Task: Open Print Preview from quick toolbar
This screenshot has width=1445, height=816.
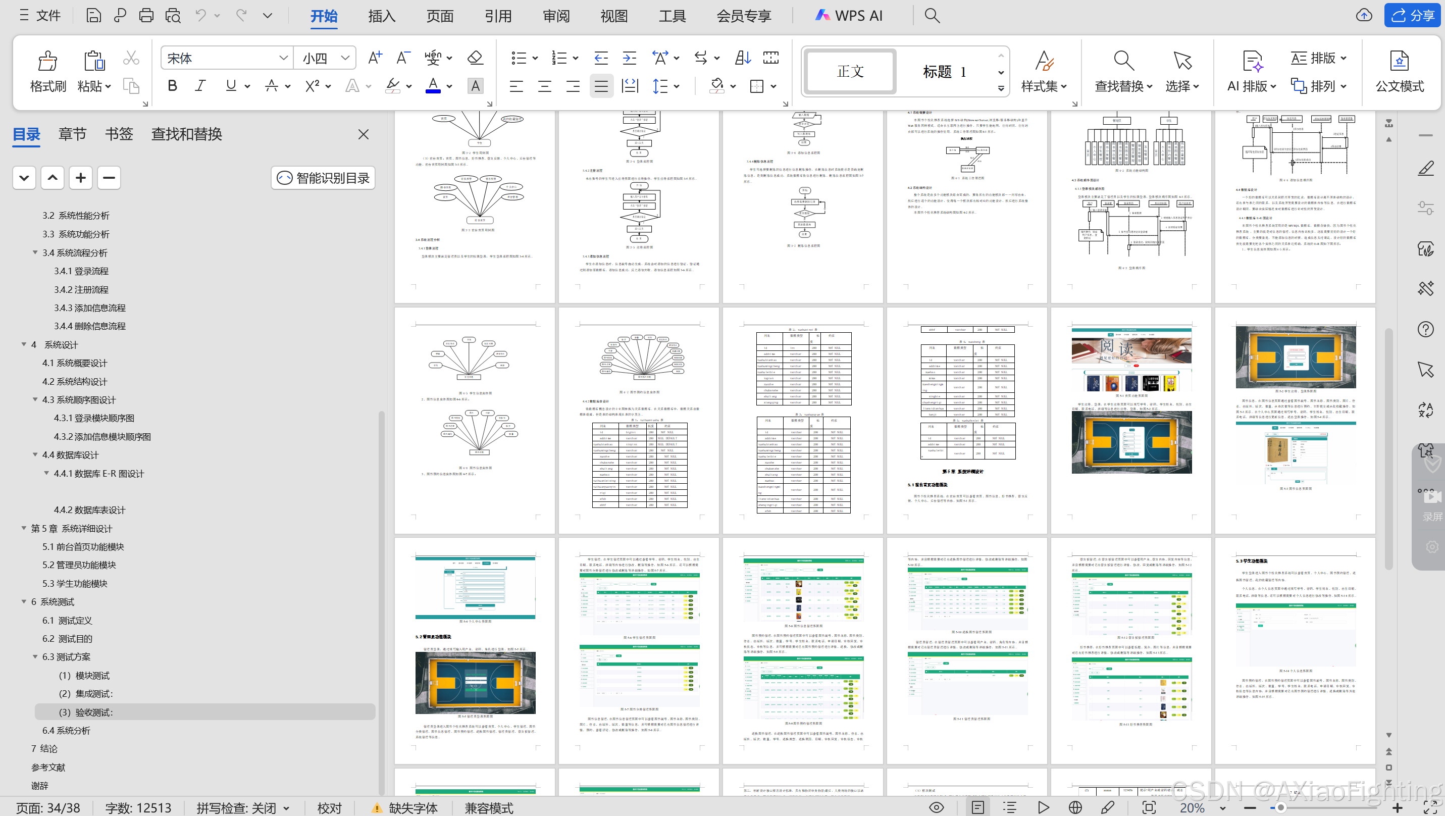Action: point(173,15)
